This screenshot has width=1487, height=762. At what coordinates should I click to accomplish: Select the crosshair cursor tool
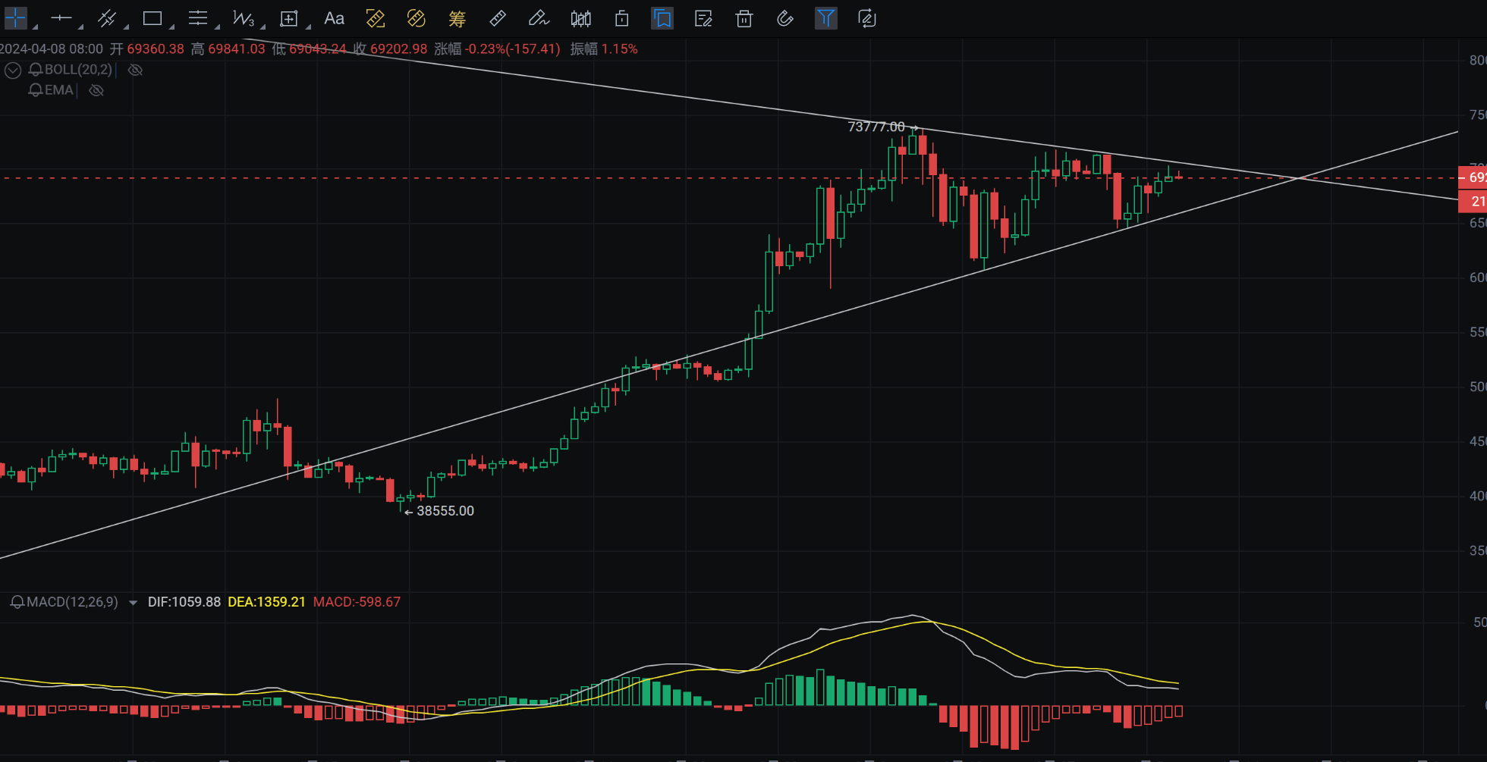pos(15,18)
